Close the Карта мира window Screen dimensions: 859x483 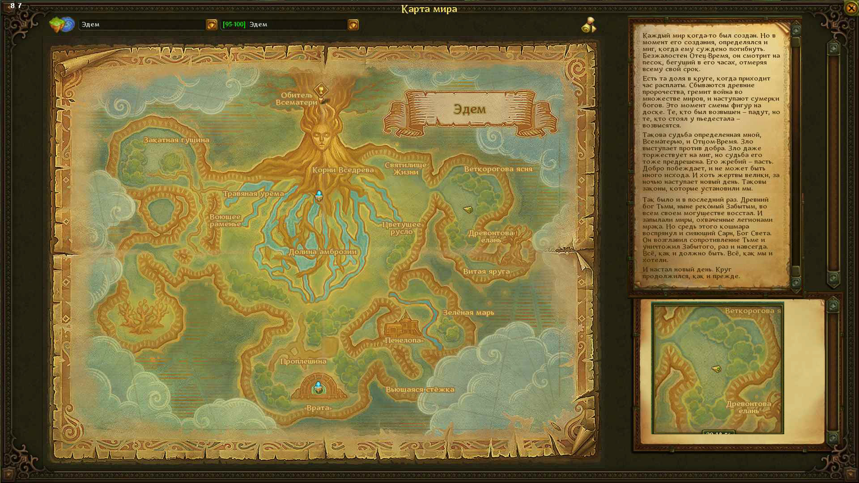(x=851, y=8)
